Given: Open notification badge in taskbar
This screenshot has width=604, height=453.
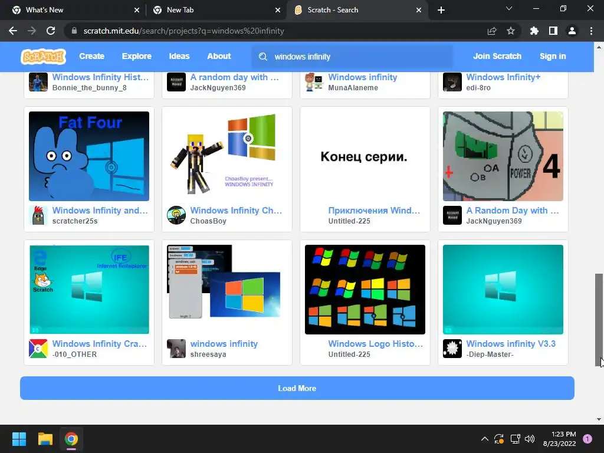Looking at the screenshot, I should (587, 439).
